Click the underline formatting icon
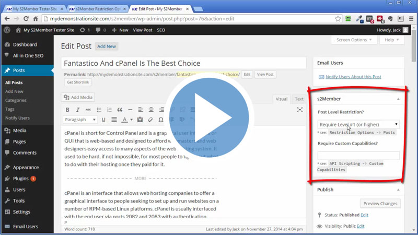Image resolution: width=418 pixels, height=235 pixels. point(104,120)
